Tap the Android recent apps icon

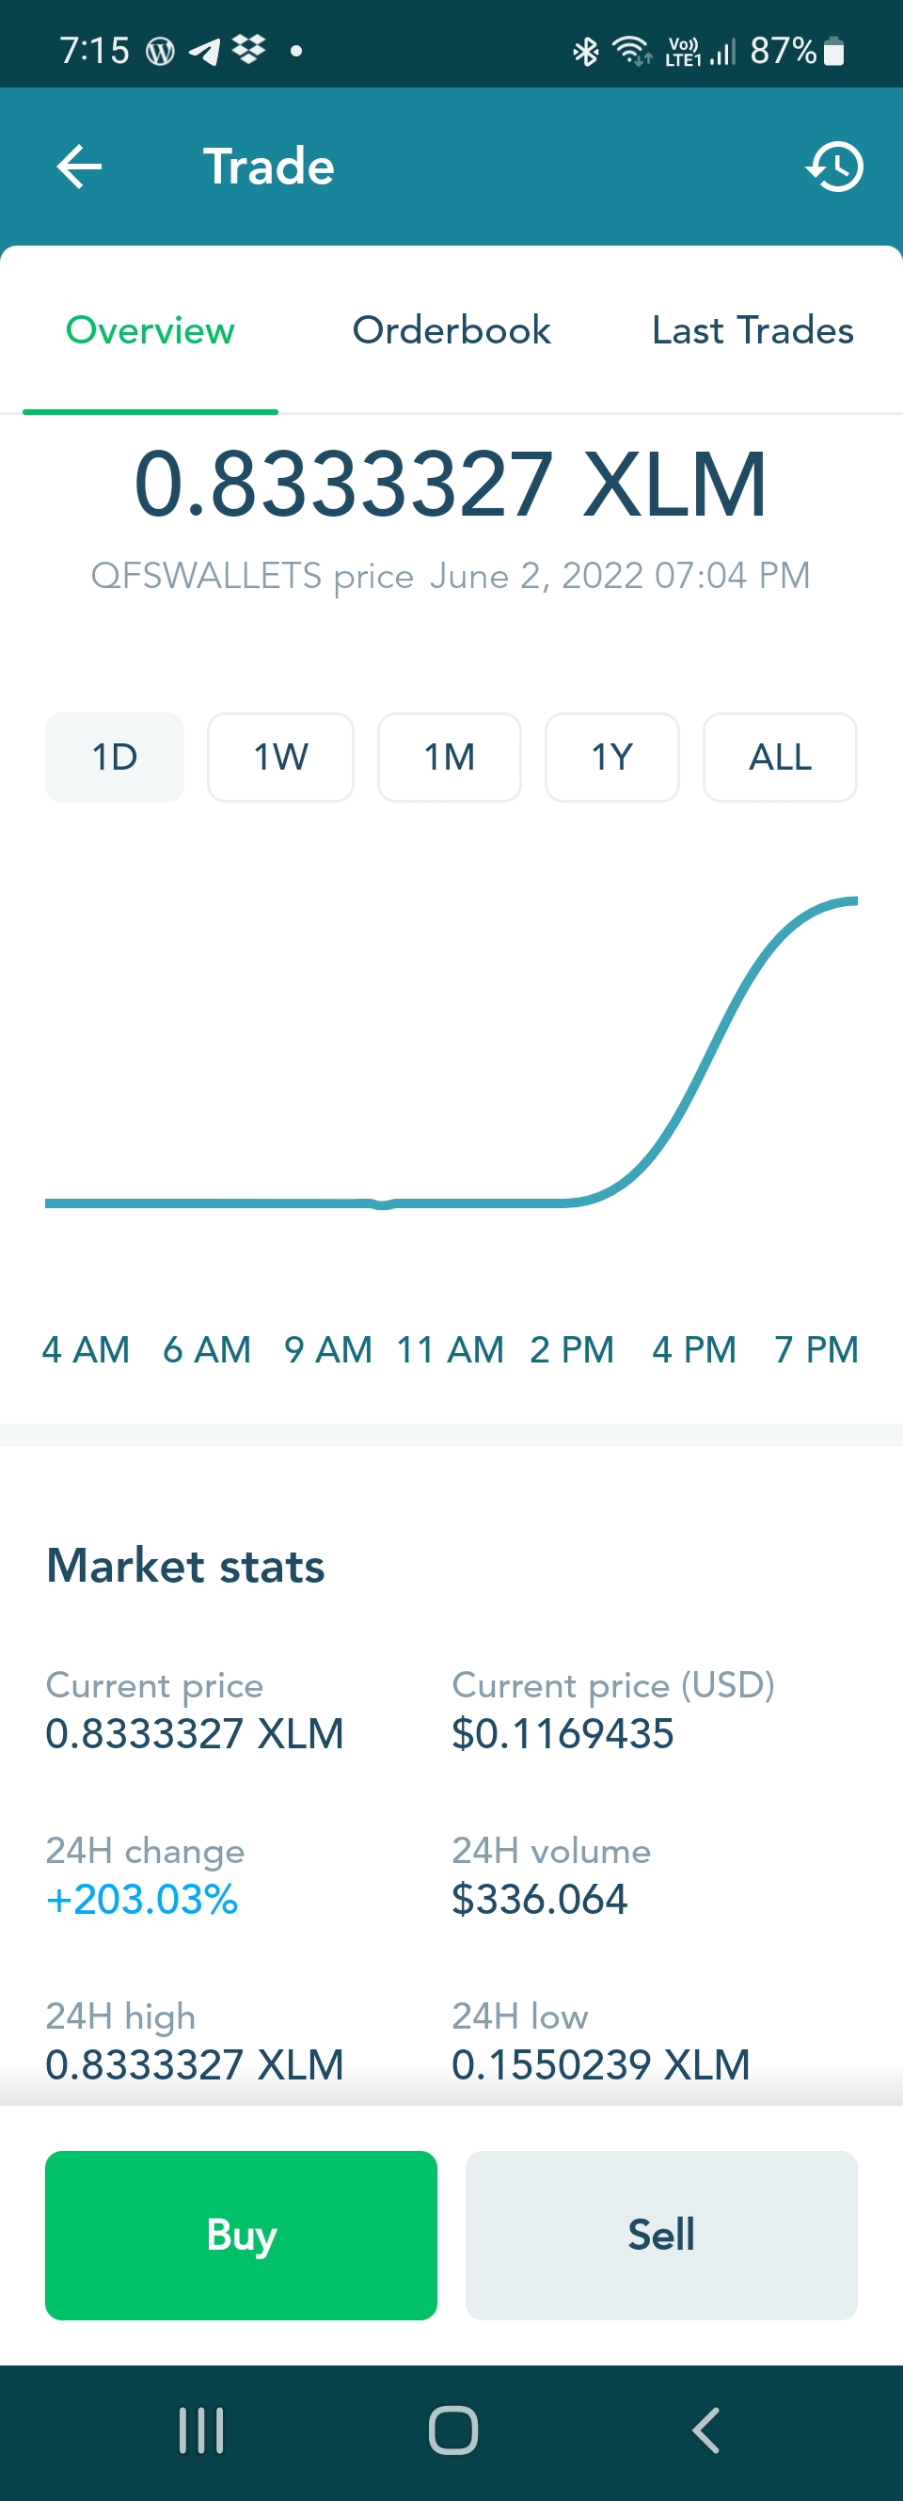[202, 2430]
